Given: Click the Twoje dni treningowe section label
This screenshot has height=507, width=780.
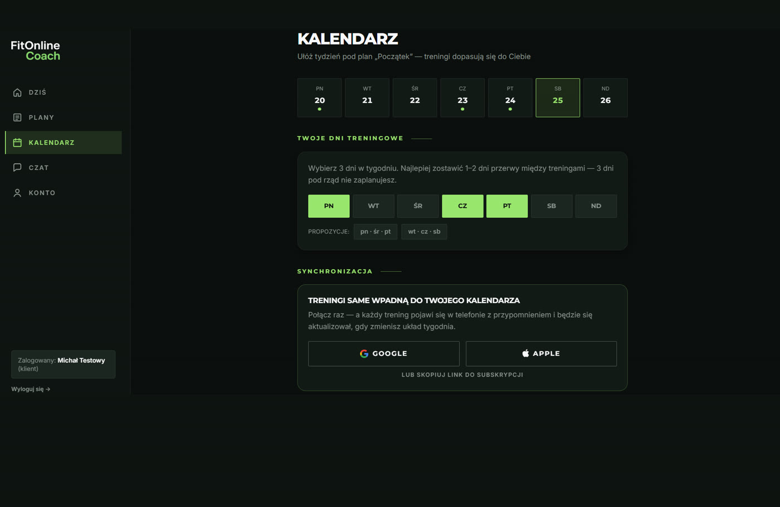Looking at the screenshot, I should point(350,138).
